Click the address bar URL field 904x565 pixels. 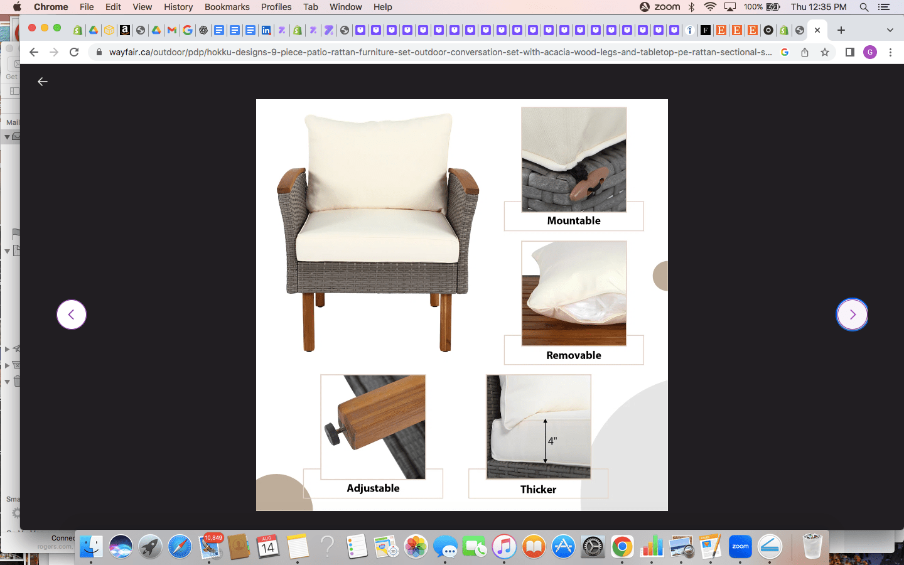click(x=439, y=52)
